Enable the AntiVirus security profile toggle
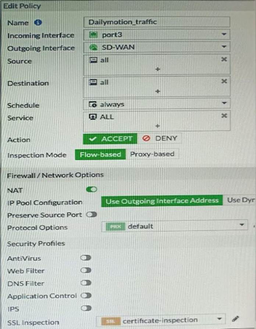 click(x=86, y=258)
